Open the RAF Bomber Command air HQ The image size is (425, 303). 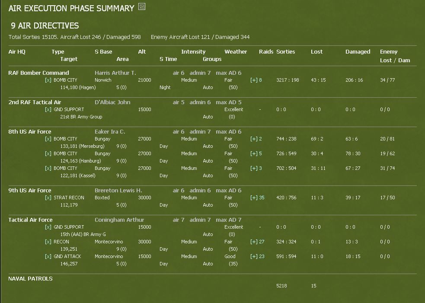(38, 73)
